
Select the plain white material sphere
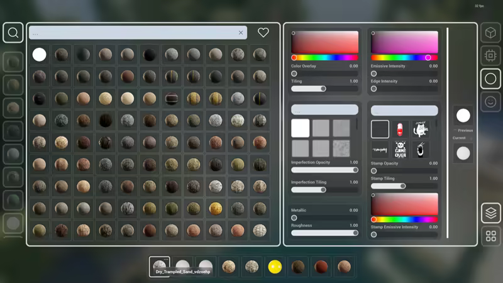[x=40, y=55]
